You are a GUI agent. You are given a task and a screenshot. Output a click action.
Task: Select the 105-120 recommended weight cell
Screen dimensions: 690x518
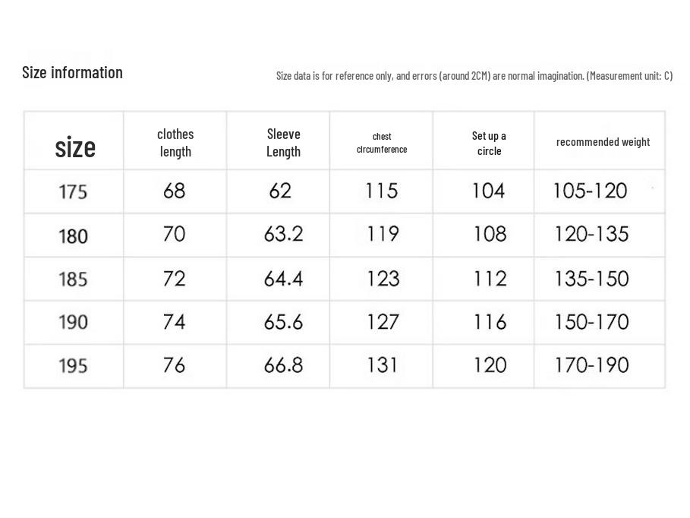[590, 191]
